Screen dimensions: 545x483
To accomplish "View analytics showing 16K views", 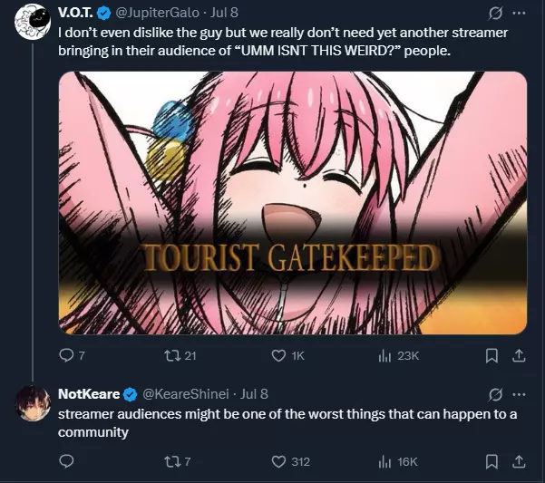I will coord(384,462).
